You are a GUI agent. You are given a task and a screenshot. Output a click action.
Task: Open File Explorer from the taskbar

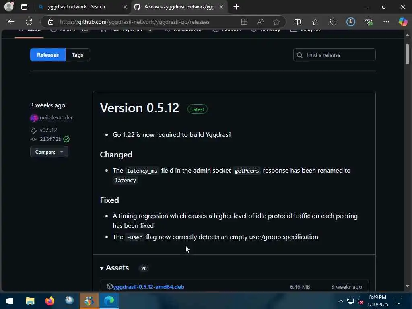pyautogui.click(x=30, y=301)
